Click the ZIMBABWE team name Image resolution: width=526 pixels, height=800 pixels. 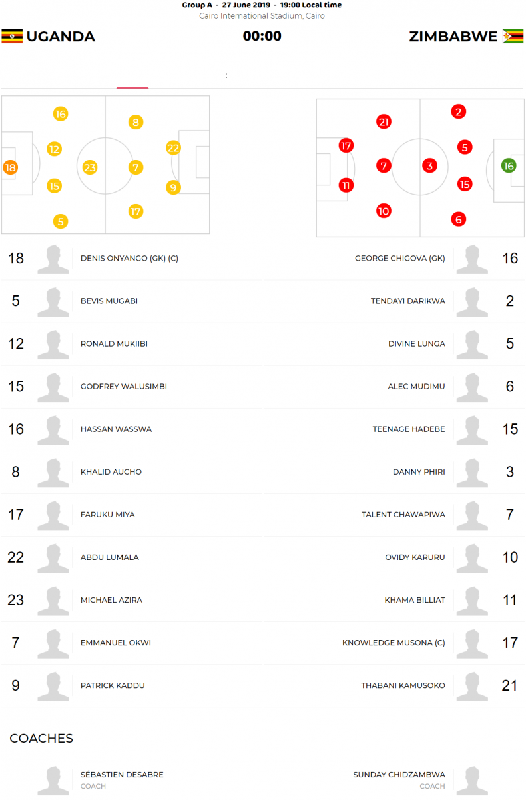[453, 37]
